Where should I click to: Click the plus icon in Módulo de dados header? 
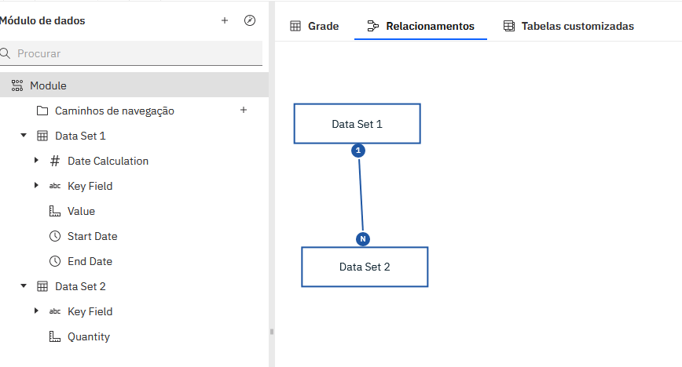click(x=225, y=20)
